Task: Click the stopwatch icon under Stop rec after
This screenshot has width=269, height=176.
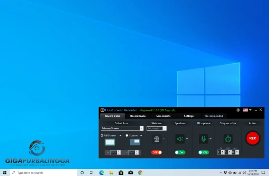Action: click(x=228, y=138)
